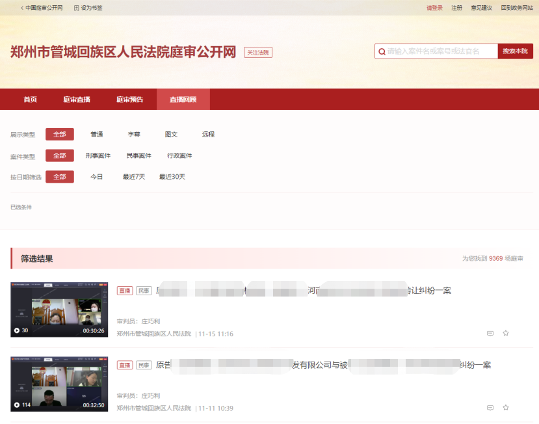The width and height of the screenshot is (539, 424).
Task: Open the 注册 registration link
Action: [457, 8]
